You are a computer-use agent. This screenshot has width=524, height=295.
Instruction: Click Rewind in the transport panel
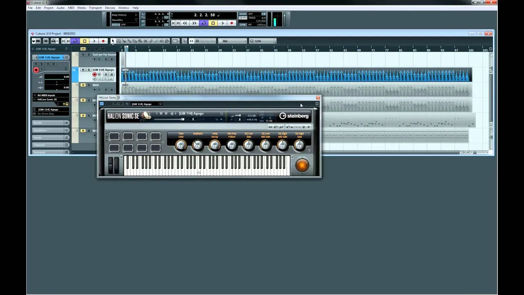click(185, 23)
